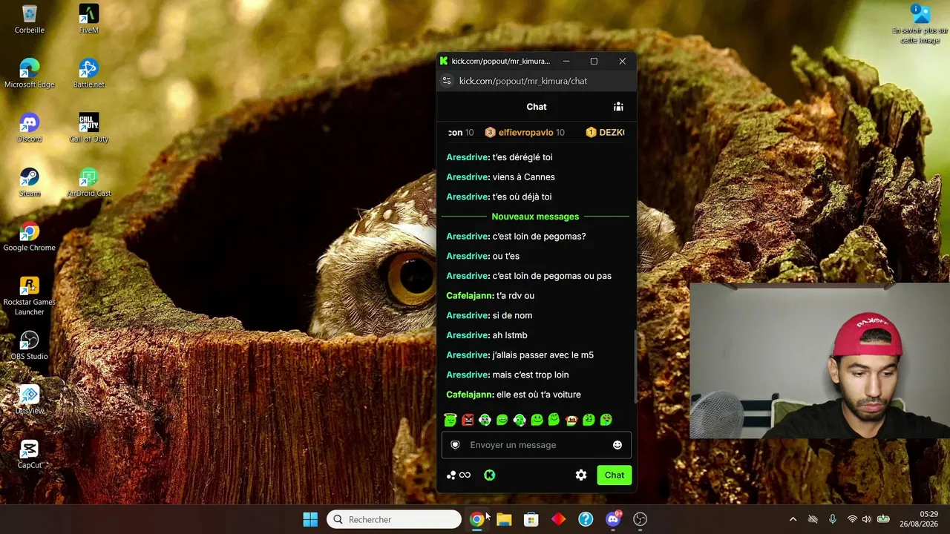This screenshot has height=534, width=950.
Task: Expand hidden system tray icons chevron
Action: 793,519
